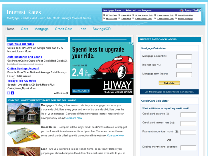Image resolution: width=208 pixels, height=156 pixels.
Task: Focus the Payment amount per month ($) field
Action: coord(188,132)
